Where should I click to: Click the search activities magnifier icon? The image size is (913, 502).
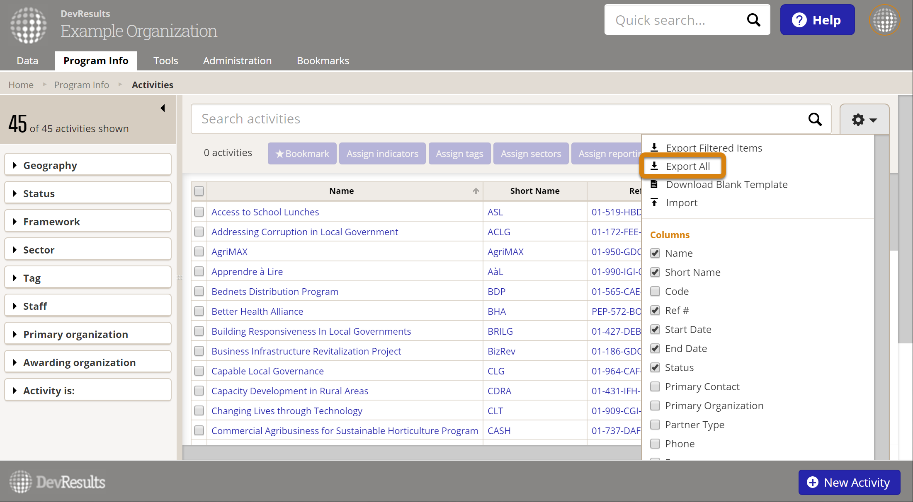coord(815,119)
